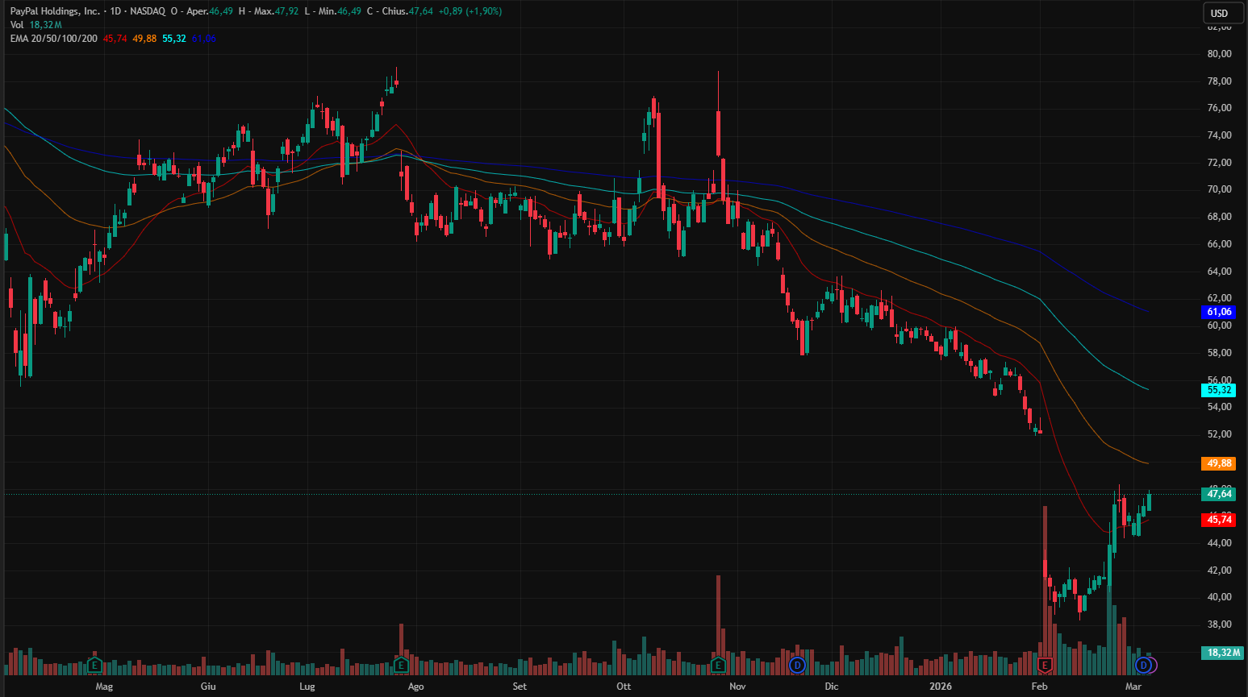Click the 1D interval in the chart title

(x=116, y=11)
